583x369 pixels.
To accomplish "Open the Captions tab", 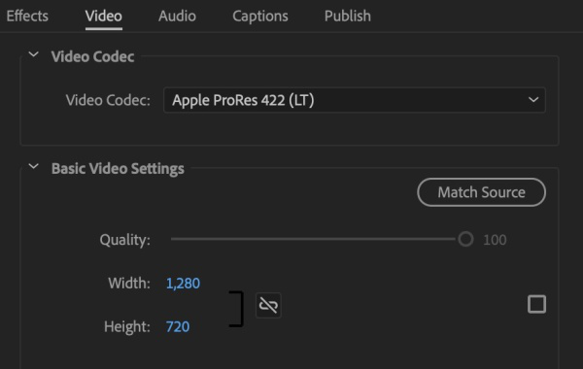I will click(260, 16).
